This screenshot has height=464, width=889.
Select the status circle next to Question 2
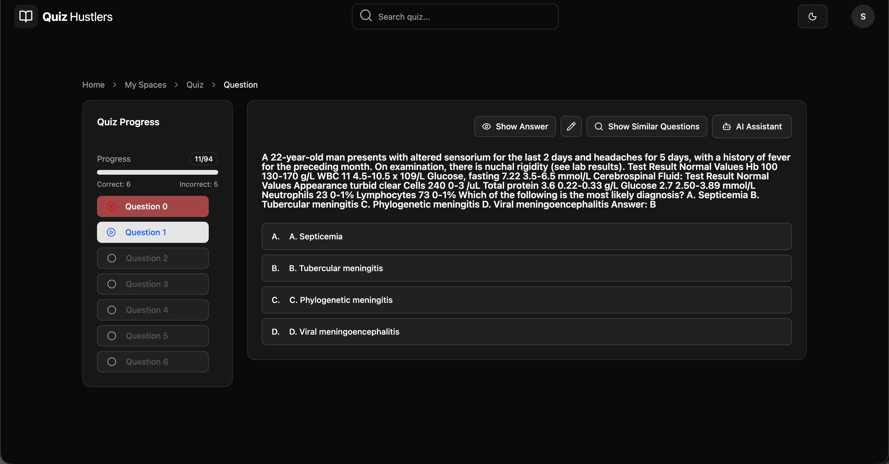[x=111, y=258]
